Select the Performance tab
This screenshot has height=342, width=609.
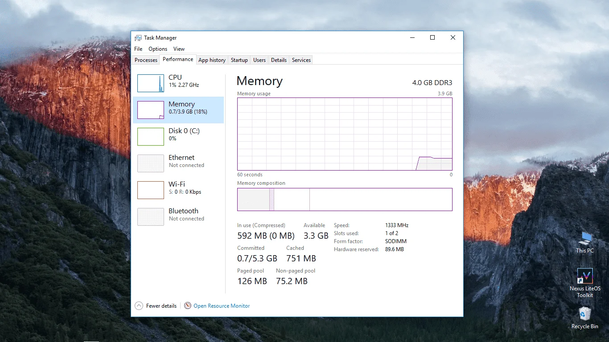[178, 59]
